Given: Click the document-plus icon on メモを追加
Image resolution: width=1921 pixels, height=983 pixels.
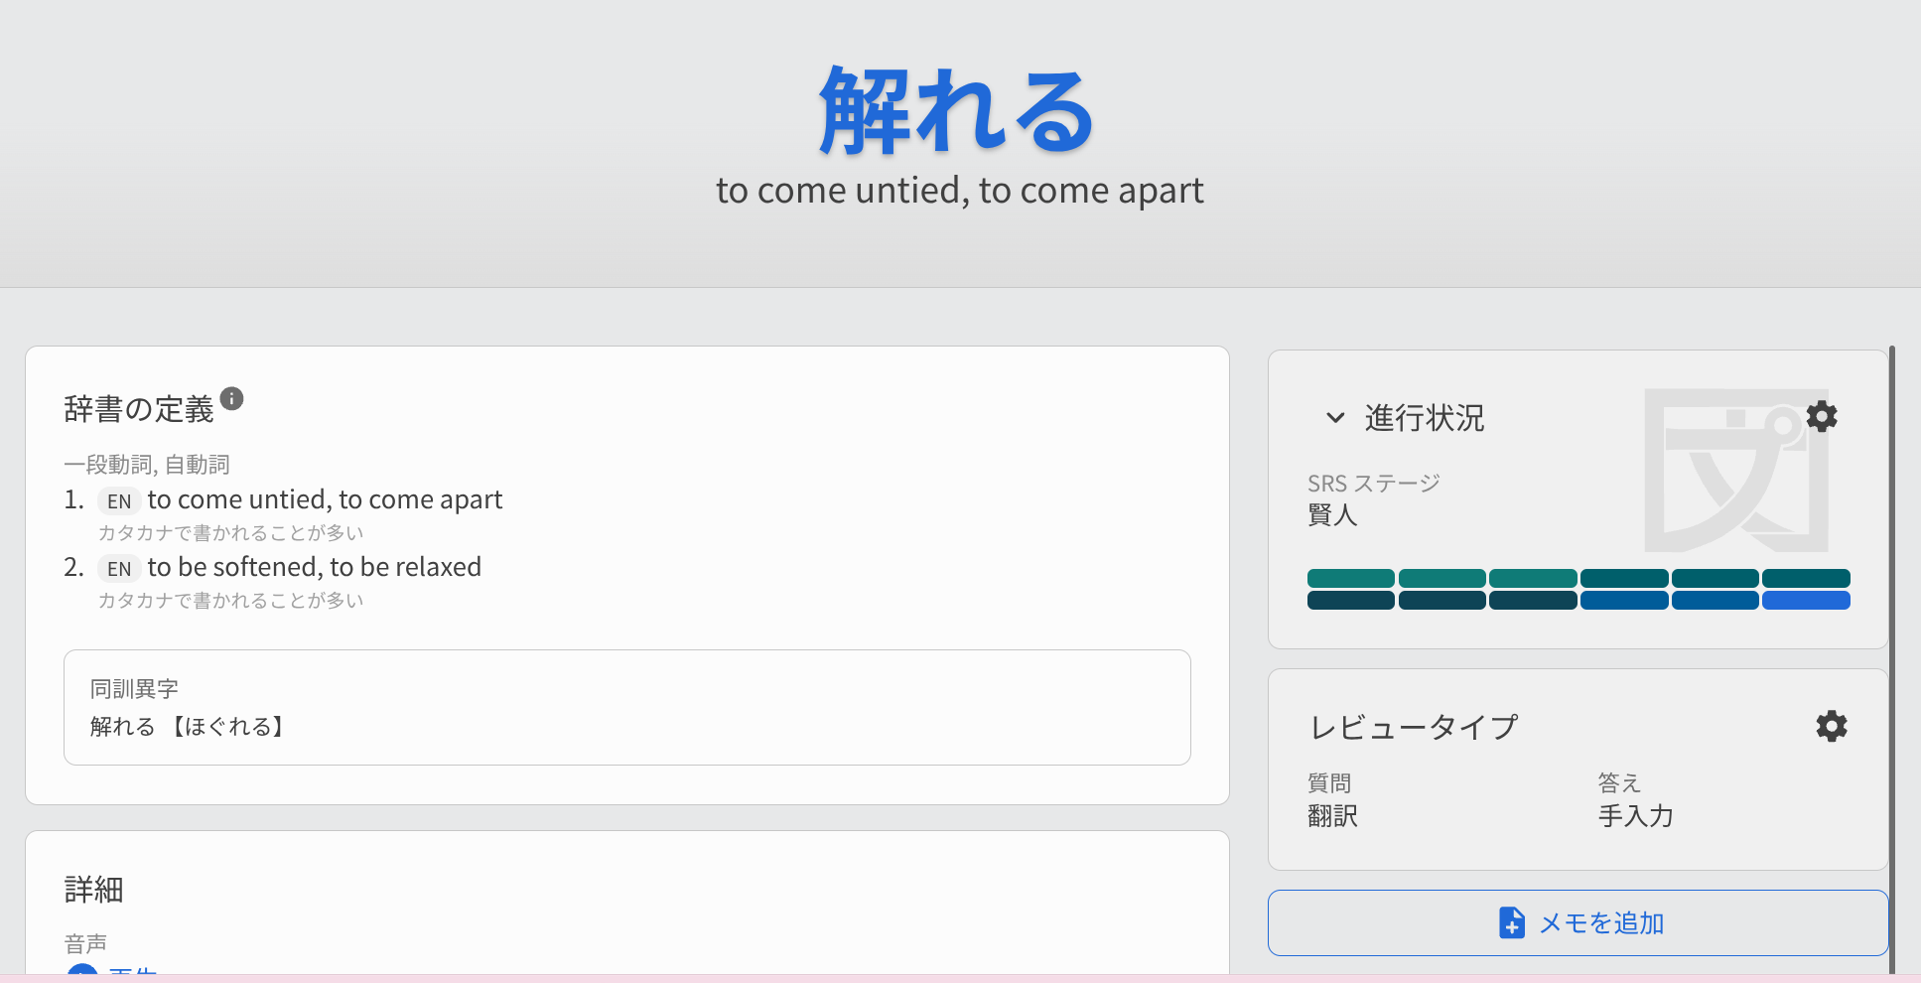Looking at the screenshot, I should pos(1511,922).
